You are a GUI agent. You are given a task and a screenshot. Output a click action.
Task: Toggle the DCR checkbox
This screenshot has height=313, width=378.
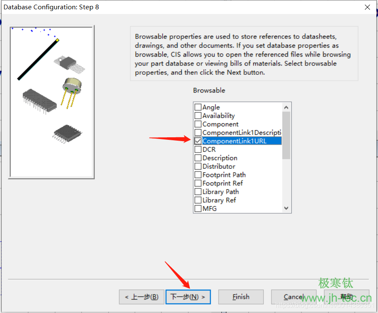point(198,150)
